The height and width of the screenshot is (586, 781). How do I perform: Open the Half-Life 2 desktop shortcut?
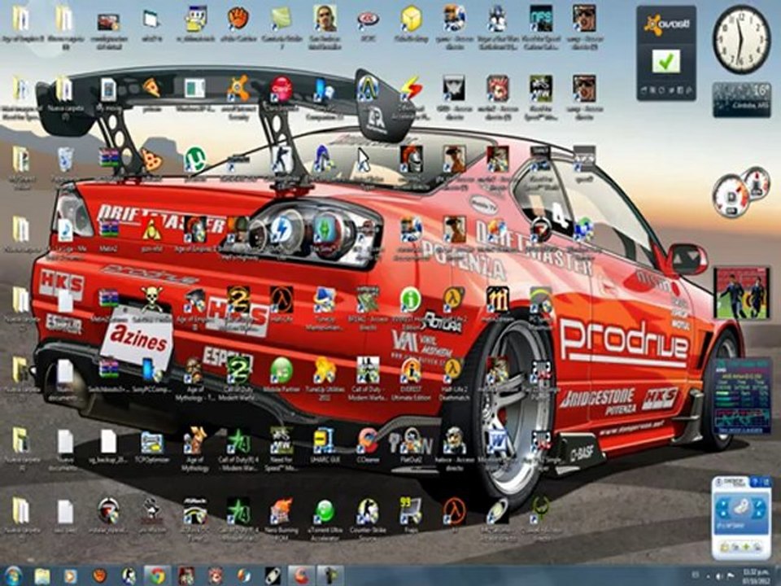pos(454,299)
